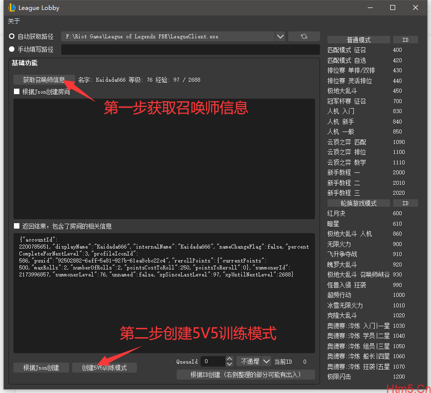The width and height of the screenshot is (431, 393).
Task: Toggle the 返回结果 checkbox
Action: click(x=17, y=226)
